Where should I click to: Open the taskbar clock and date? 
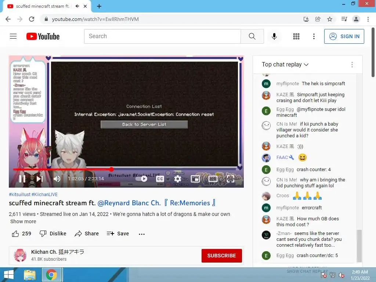[x=360, y=275]
